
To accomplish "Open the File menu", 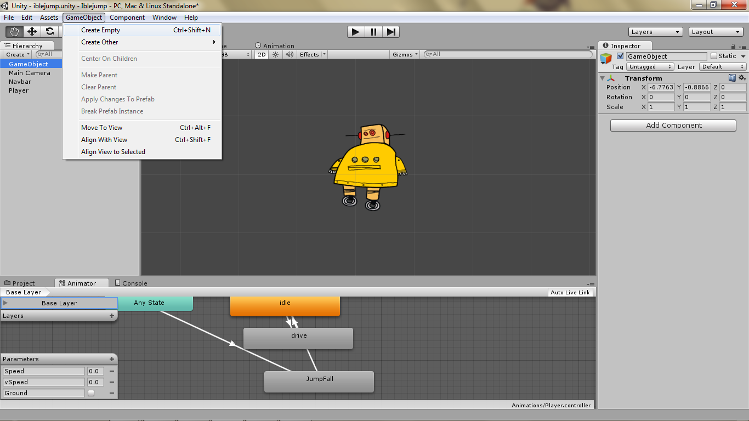I will coord(9,18).
